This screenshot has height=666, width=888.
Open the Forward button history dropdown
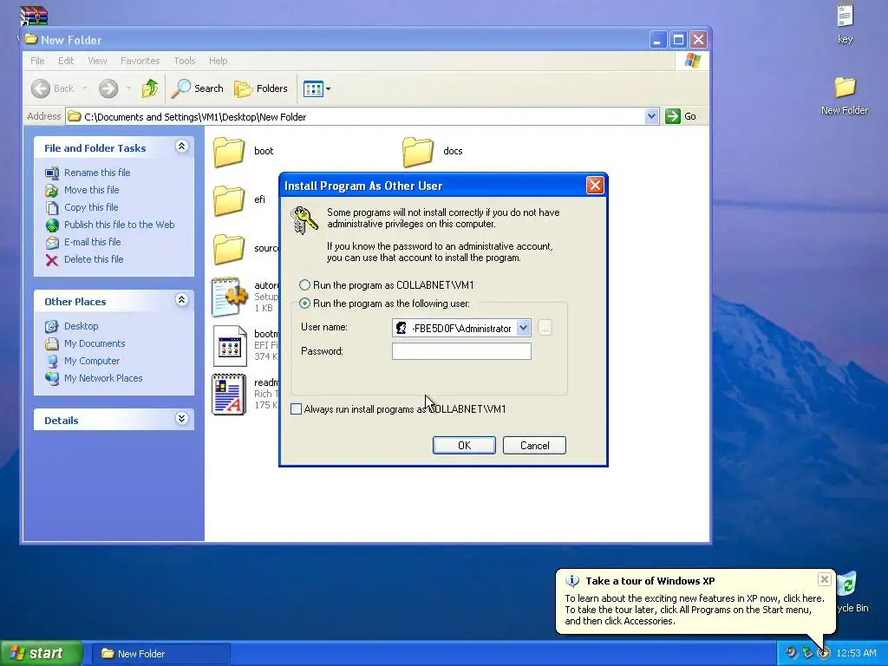(128, 88)
